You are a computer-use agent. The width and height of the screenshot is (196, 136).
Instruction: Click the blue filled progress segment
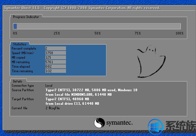(15, 26)
